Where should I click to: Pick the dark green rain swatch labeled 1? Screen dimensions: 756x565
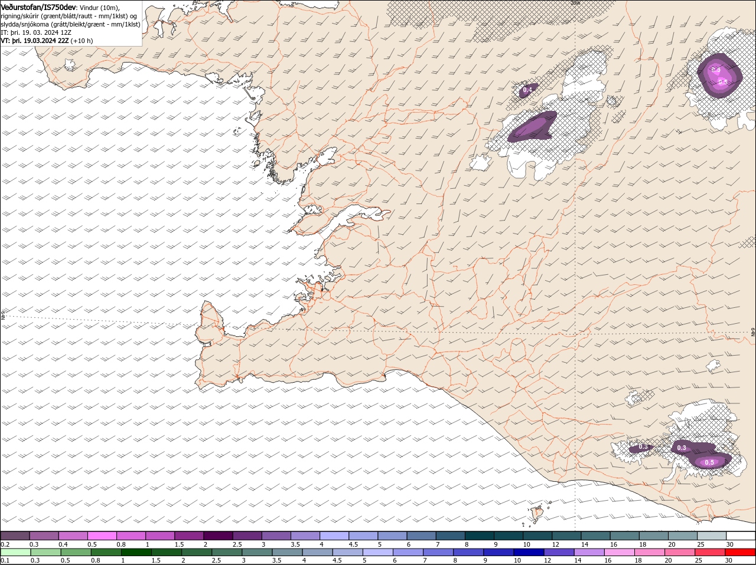[x=136, y=552]
